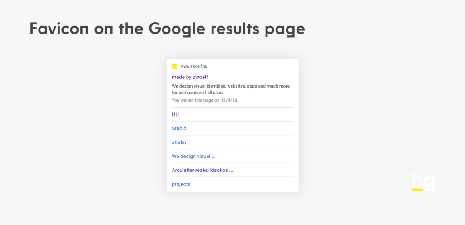Image resolution: width=465 pixels, height=225 pixels.
Task: Click the www.zwoelf.hu site URL
Action: click(x=194, y=66)
